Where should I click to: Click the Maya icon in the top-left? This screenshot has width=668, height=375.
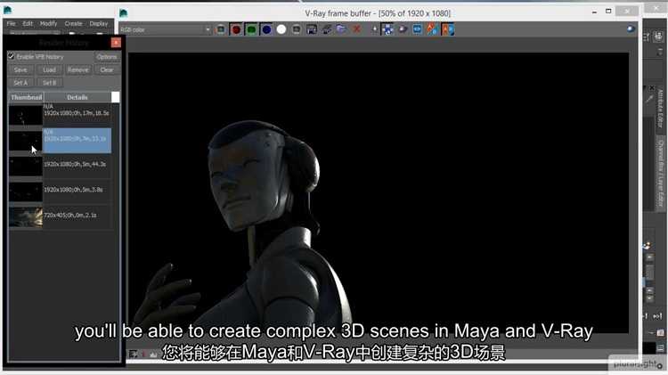coord(8,10)
